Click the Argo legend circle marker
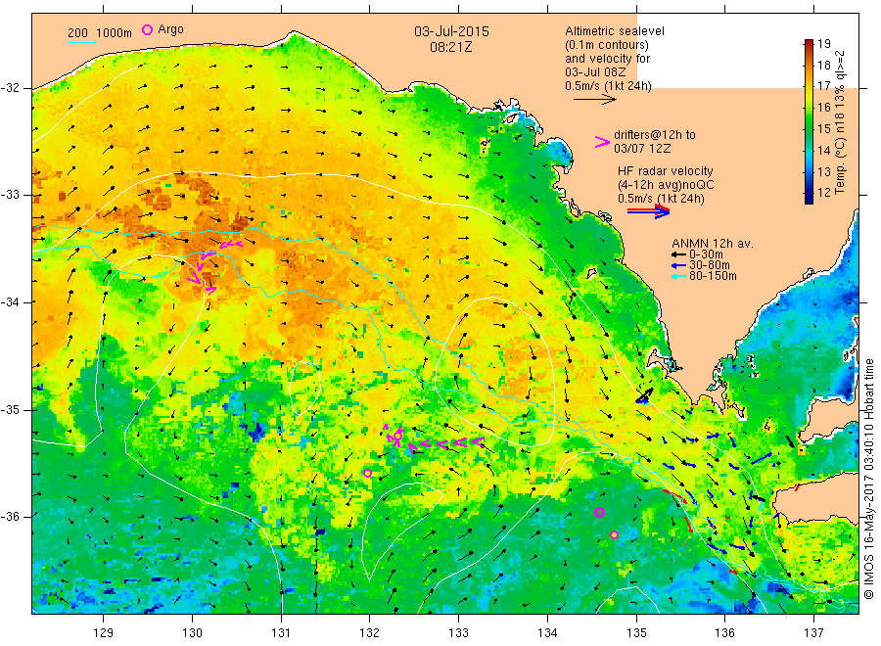881x646 pixels. [147, 29]
